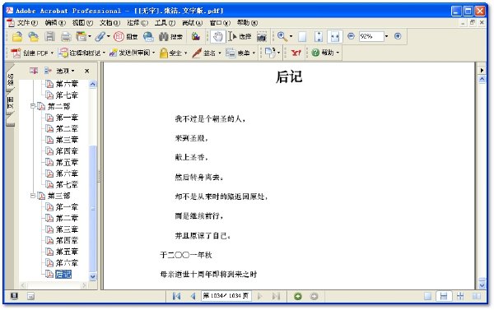Close the bookmarks panel with X
Image resolution: width=494 pixels, height=310 pixels.
(x=87, y=71)
